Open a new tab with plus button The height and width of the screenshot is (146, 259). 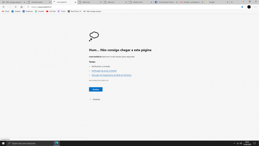click(x=232, y=2)
